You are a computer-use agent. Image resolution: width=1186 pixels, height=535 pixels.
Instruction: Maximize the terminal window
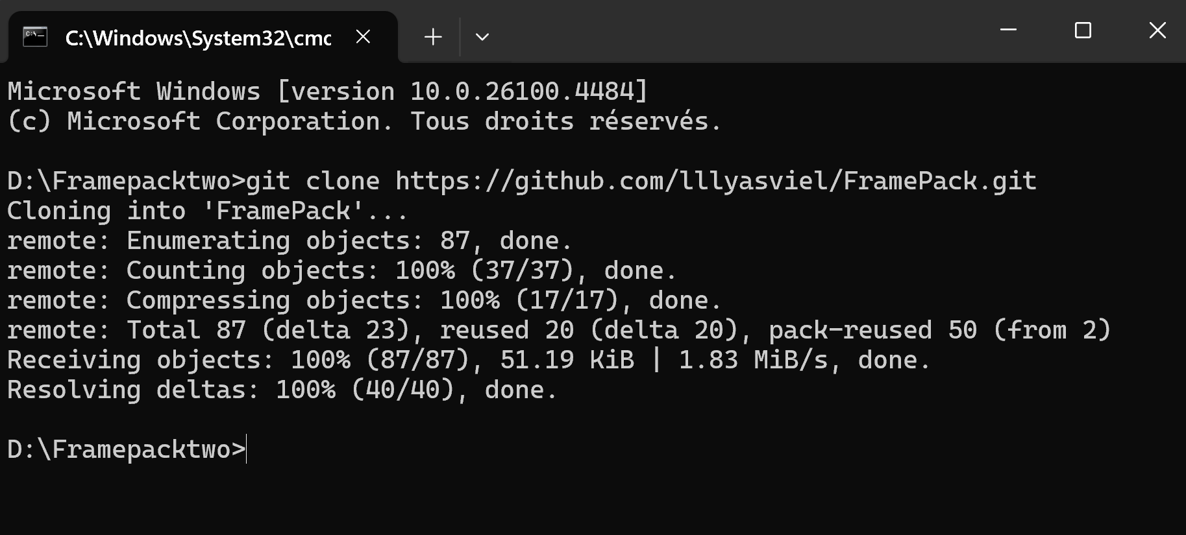(1083, 30)
